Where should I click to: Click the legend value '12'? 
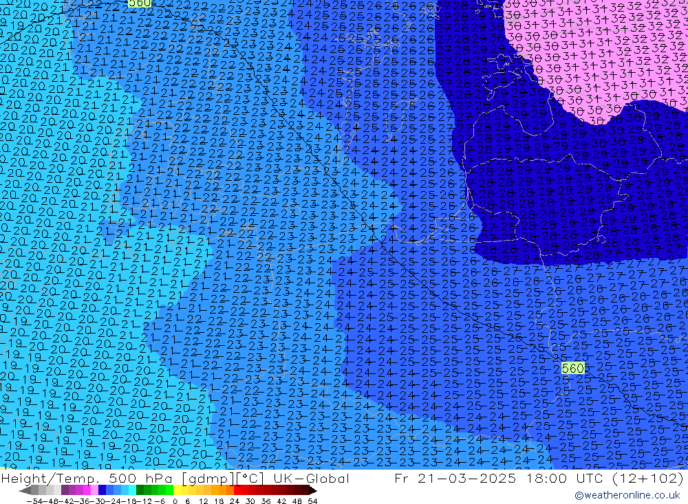[x=204, y=501]
